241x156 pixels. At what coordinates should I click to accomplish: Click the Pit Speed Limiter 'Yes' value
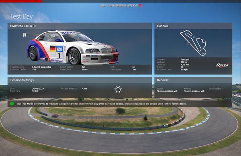(34, 70)
